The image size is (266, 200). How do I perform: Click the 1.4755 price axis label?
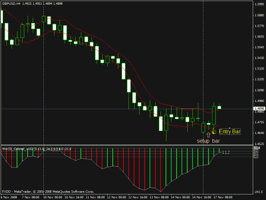pos(259,122)
